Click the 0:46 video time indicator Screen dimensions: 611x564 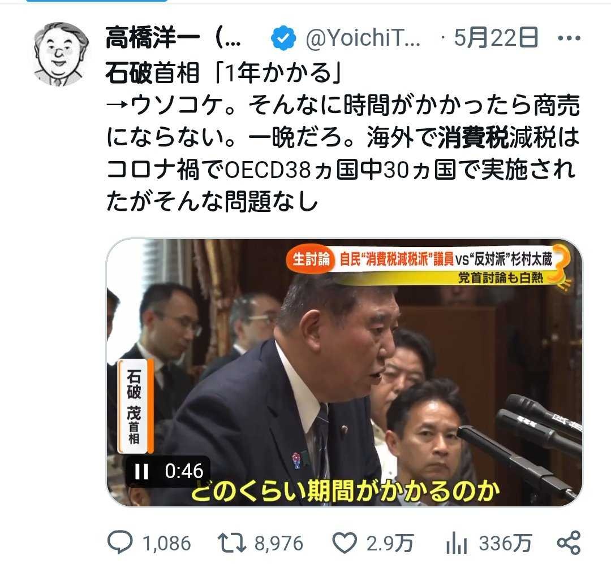pyautogui.click(x=184, y=471)
